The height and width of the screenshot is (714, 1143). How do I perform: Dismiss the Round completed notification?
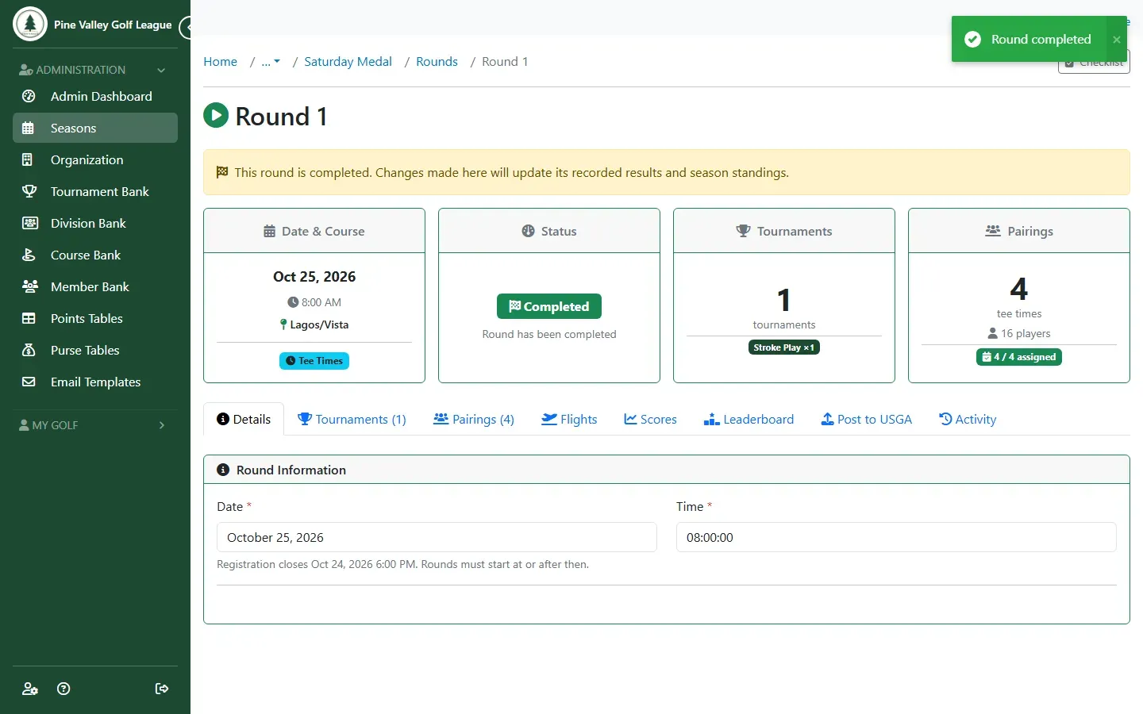[x=1117, y=40]
